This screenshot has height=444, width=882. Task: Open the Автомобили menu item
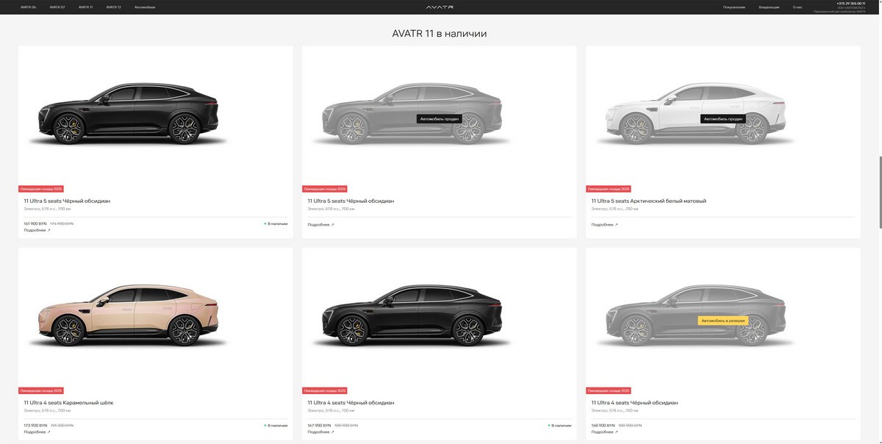145,7
